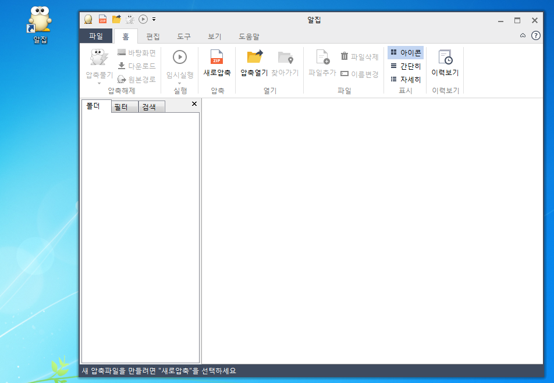This screenshot has width=554, height=383.
Task: Open the 파일 menu tab
Action: click(96, 36)
